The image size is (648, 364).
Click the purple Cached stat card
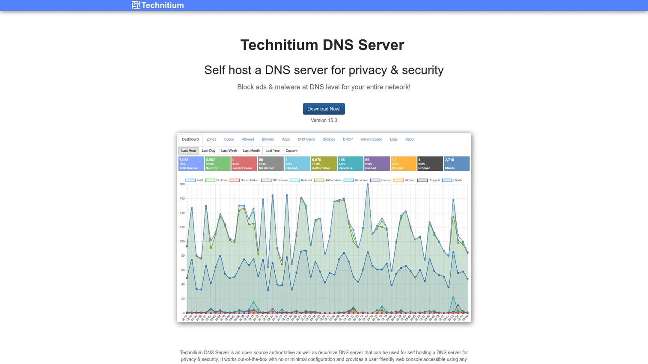coord(377,163)
